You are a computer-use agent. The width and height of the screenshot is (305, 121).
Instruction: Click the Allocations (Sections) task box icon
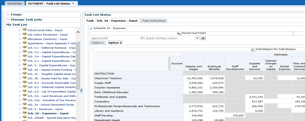(x=24, y=38)
